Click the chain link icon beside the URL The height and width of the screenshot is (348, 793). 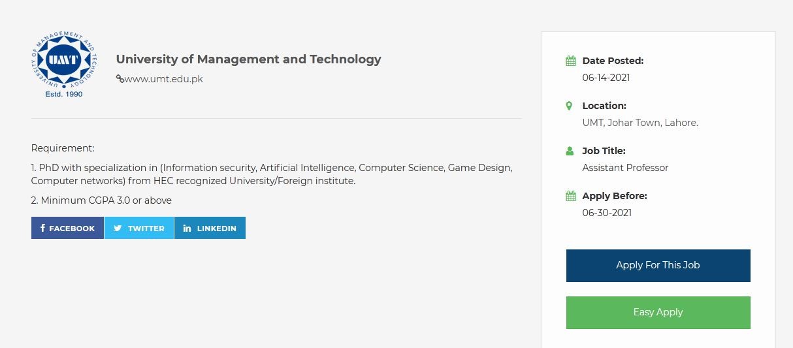coord(120,79)
